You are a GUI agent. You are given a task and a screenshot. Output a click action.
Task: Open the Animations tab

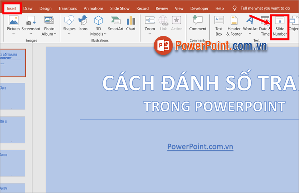click(93, 8)
